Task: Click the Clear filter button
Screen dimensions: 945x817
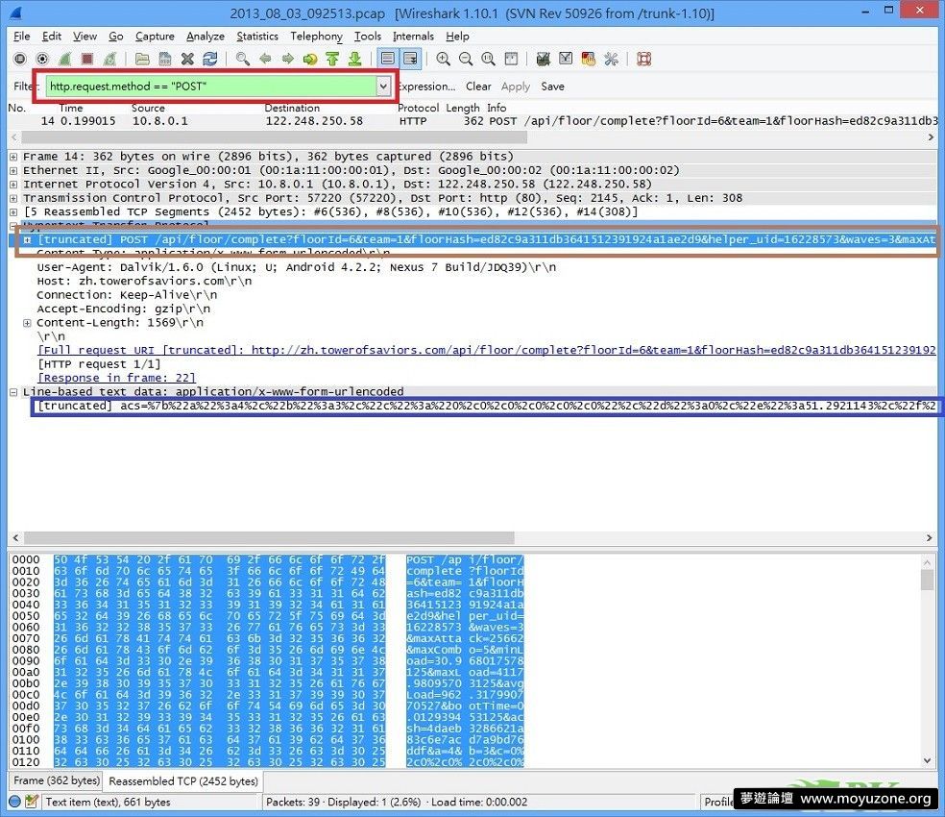Action: click(478, 87)
